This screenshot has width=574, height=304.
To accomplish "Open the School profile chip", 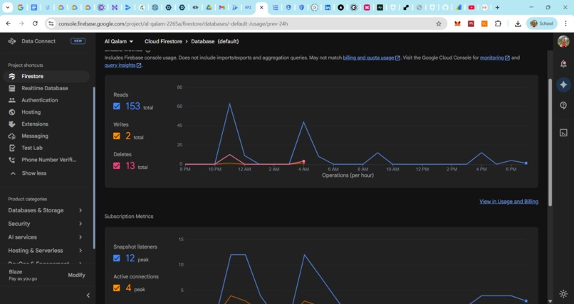I will coord(541,23).
